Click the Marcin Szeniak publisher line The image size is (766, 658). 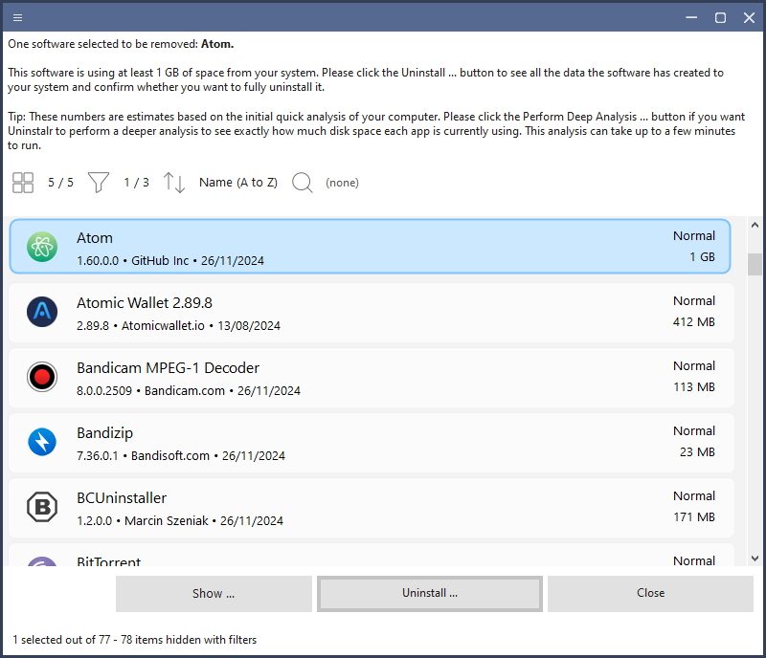tap(180, 521)
